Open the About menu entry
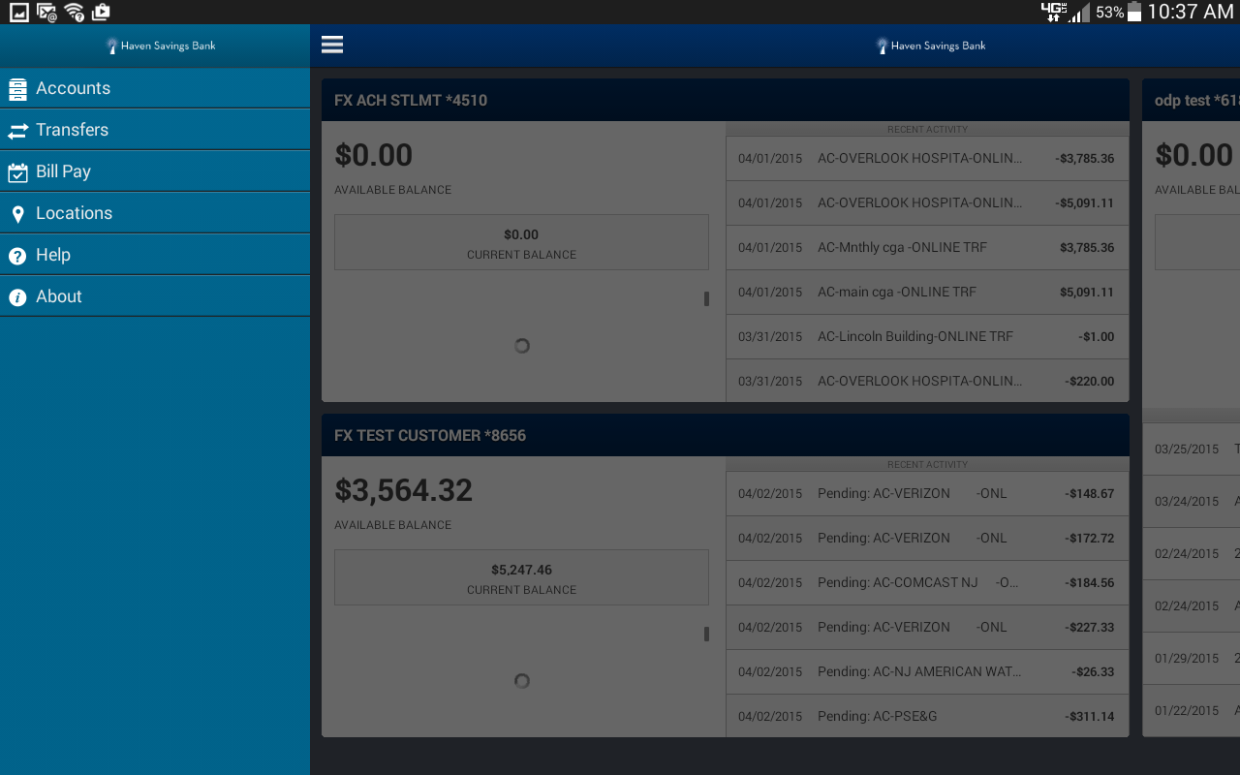This screenshot has width=1240, height=775. [x=155, y=296]
